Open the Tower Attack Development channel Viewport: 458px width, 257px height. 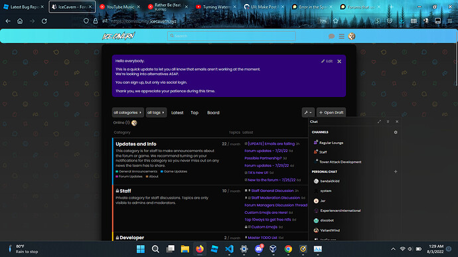click(x=340, y=162)
